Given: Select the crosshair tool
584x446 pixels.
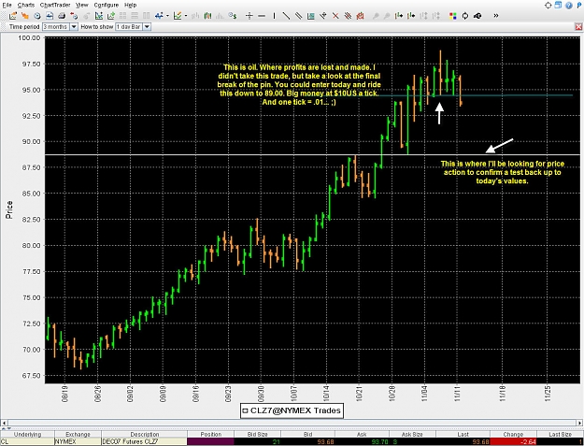Looking at the screenshot, I should (x=249, y=16).
